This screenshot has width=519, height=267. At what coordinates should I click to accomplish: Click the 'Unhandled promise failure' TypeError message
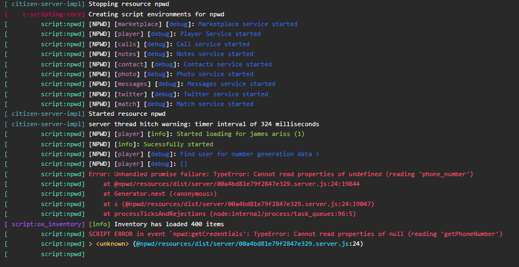tap(281, 174)
